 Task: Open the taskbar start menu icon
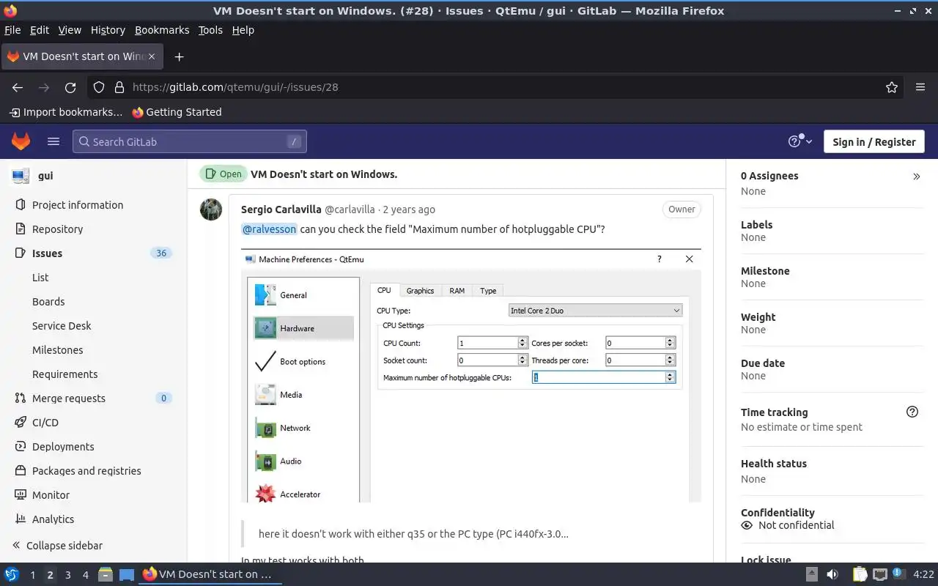(x=12, y=574)
